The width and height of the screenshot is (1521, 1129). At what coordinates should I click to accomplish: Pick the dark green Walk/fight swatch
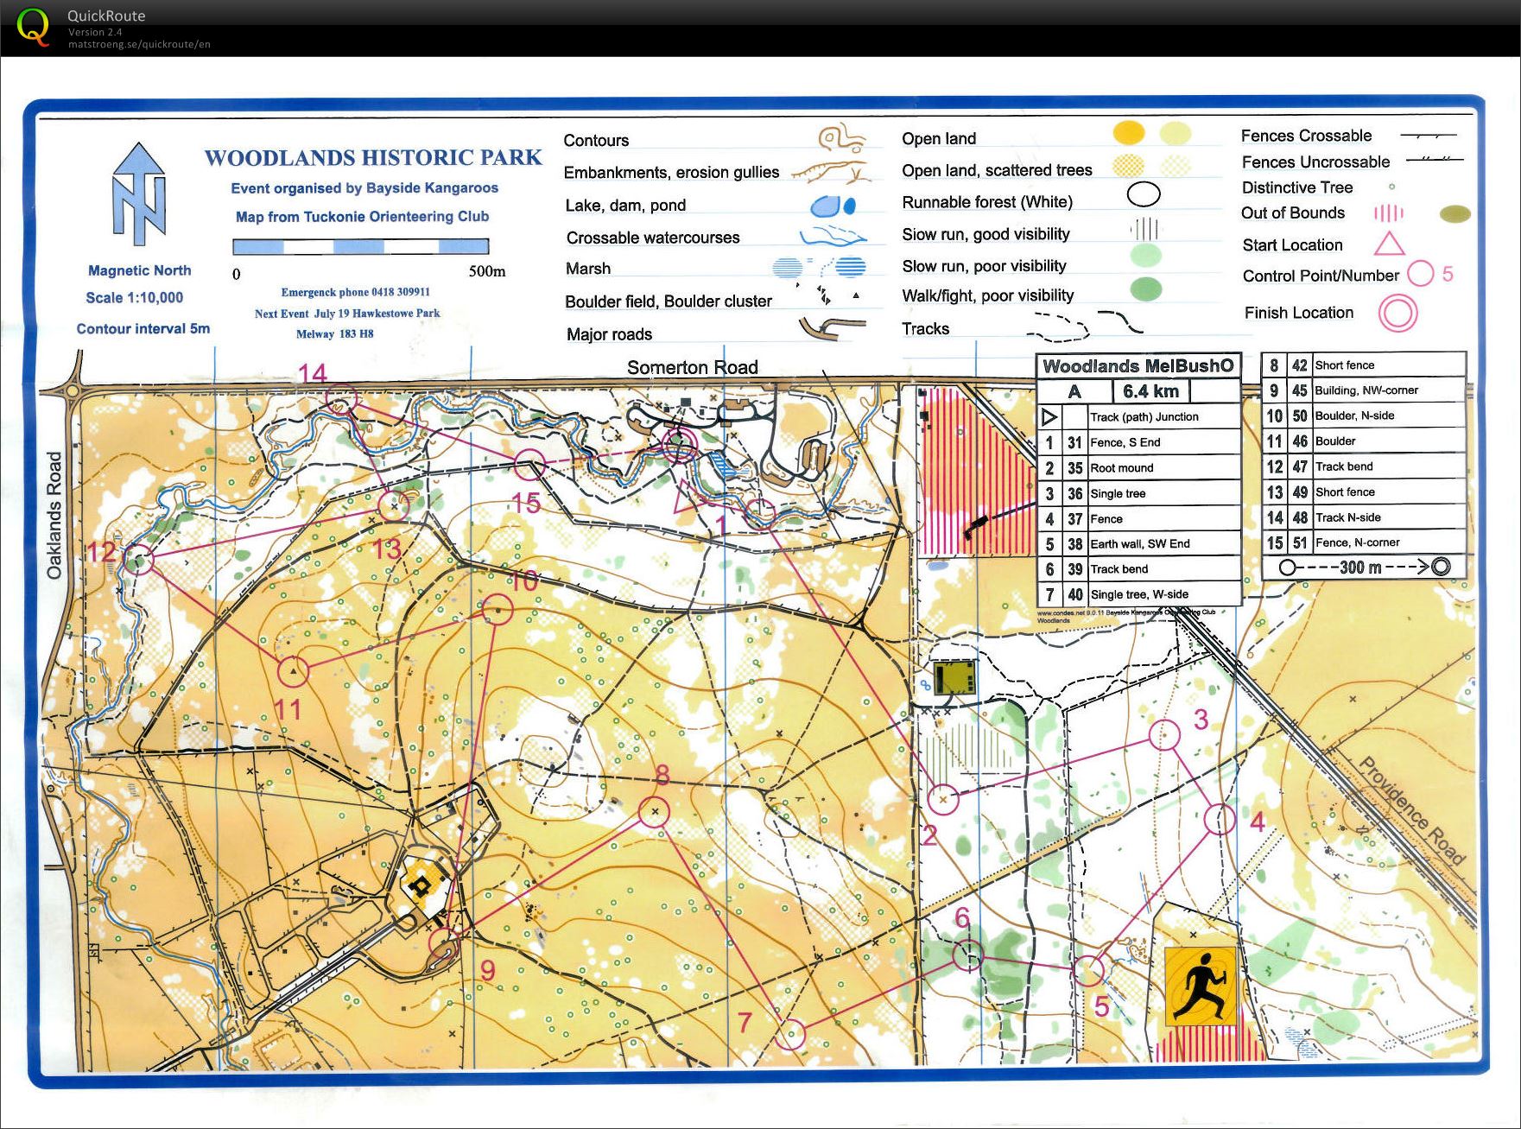(1145, 289)
